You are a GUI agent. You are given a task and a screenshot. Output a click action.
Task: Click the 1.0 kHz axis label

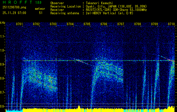[2, 51]
